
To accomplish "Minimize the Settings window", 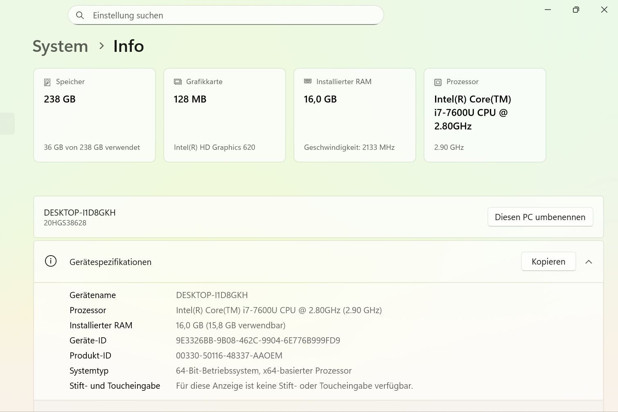I will 548,10.
